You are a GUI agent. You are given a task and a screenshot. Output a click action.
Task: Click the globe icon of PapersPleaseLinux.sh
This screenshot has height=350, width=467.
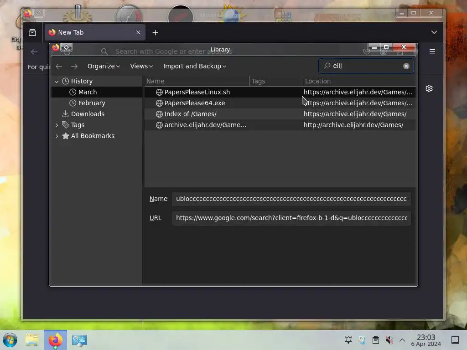(159, 92)
